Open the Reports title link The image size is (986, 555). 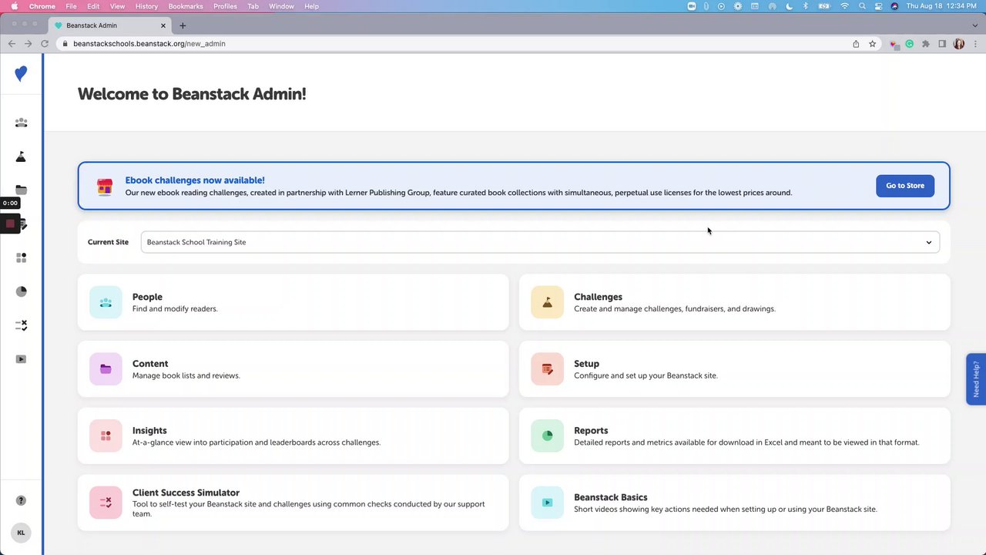[591, 431]
